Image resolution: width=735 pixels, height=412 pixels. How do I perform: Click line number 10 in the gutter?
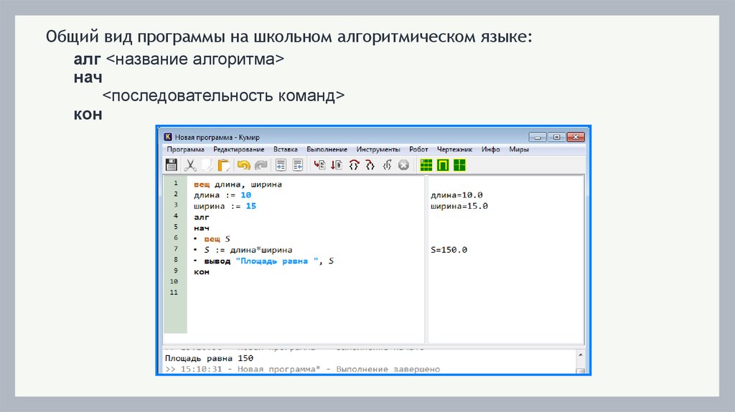(174, 281)
